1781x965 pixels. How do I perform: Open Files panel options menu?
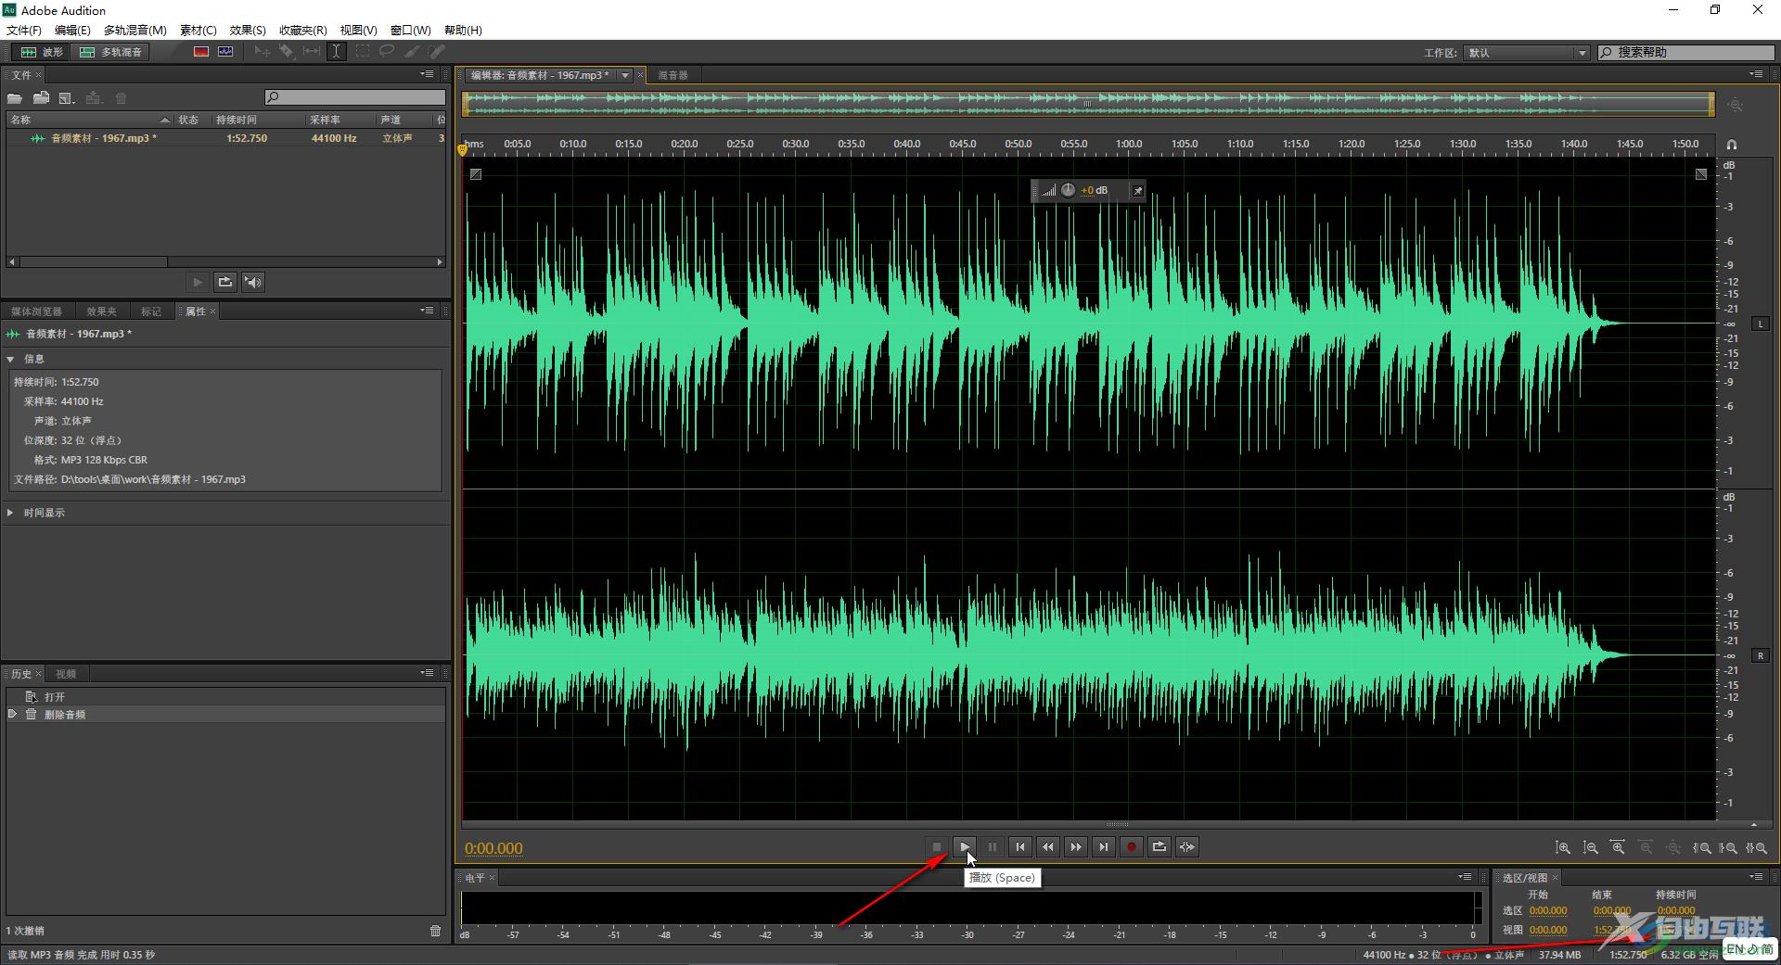[x=428, y=74]
